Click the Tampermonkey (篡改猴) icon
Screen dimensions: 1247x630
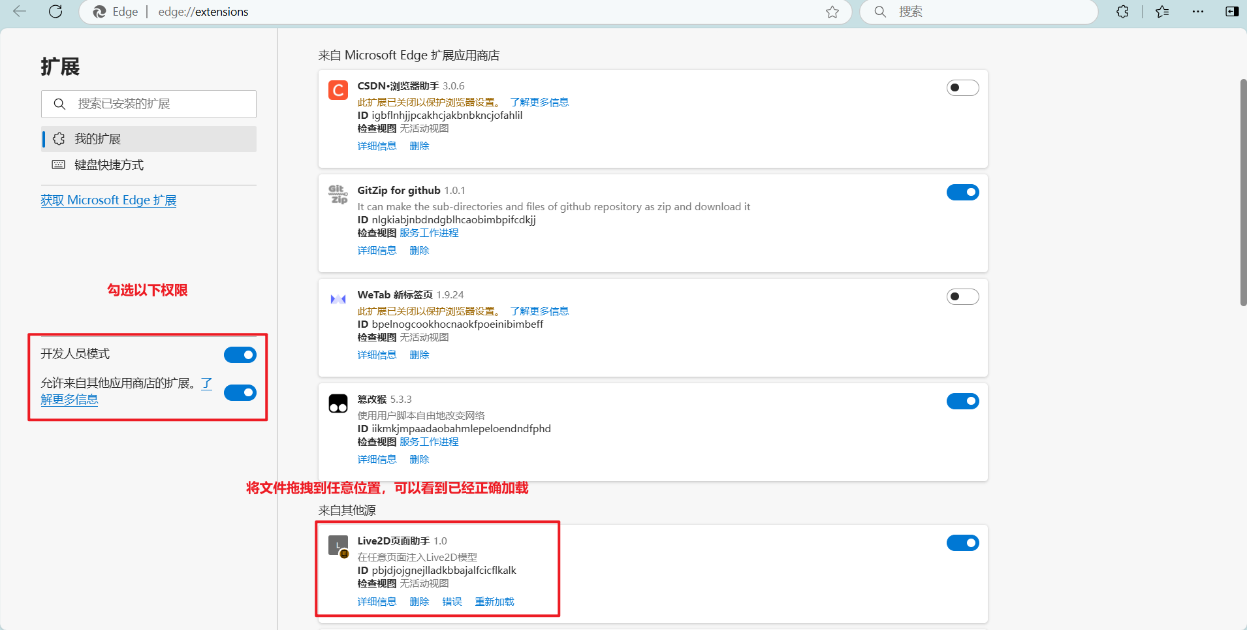[338, 403]
